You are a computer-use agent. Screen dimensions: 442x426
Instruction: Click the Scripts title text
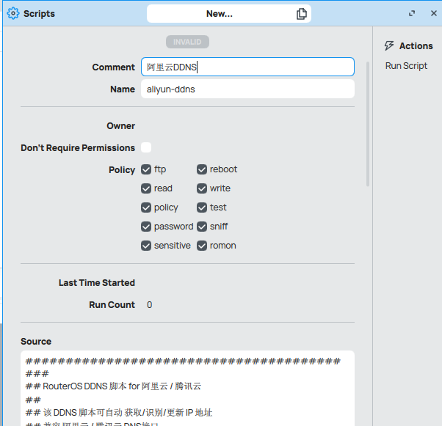coord(39,13)
